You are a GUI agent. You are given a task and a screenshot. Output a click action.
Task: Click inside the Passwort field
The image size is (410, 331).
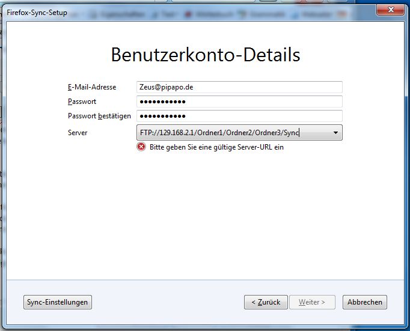tap(239, 102)
